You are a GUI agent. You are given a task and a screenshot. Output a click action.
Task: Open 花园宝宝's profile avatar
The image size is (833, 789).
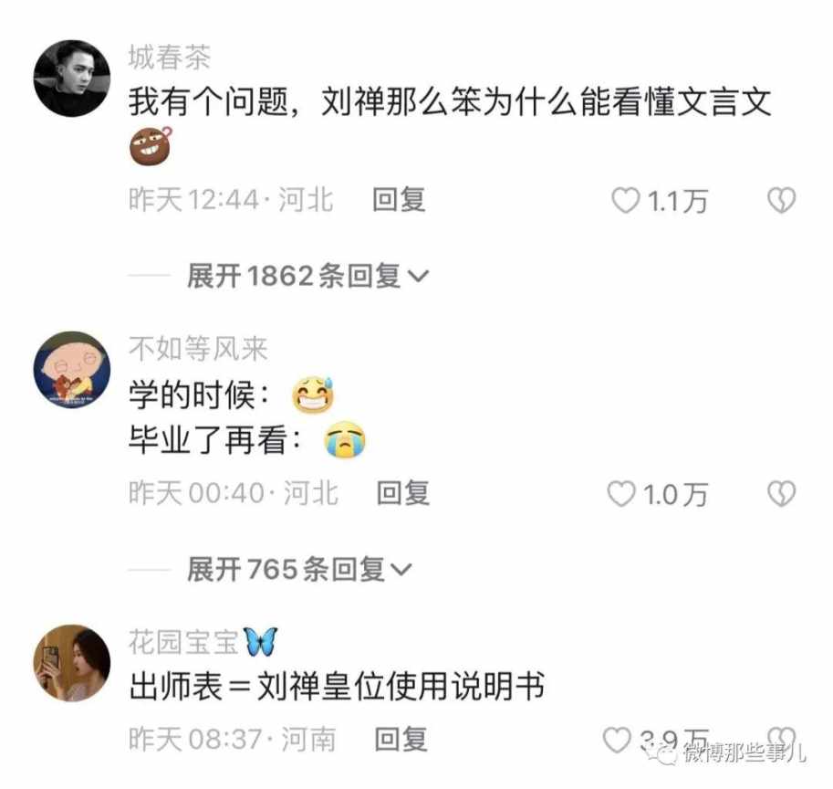(x=72, y=663)
